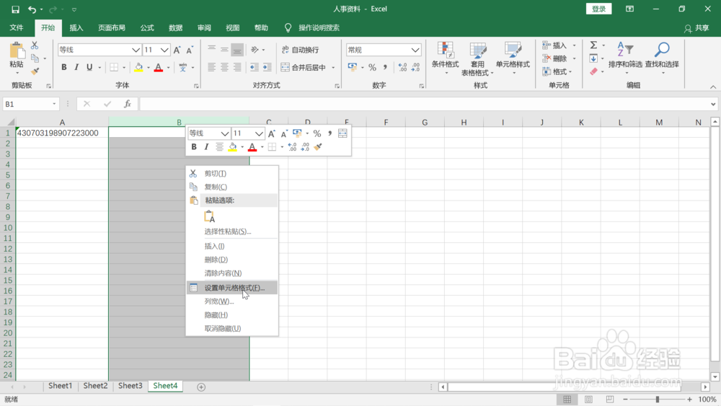721x406 pixels.
Task: Click the Orientation icon in alignment group
Action: pos(255,50)
